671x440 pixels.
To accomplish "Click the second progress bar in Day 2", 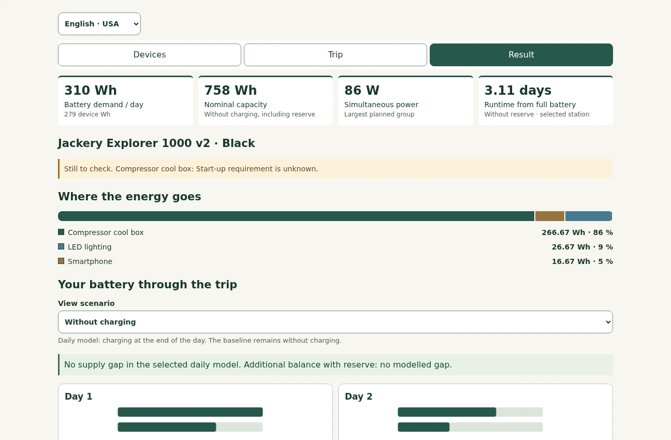I will (x=470, y=427).
